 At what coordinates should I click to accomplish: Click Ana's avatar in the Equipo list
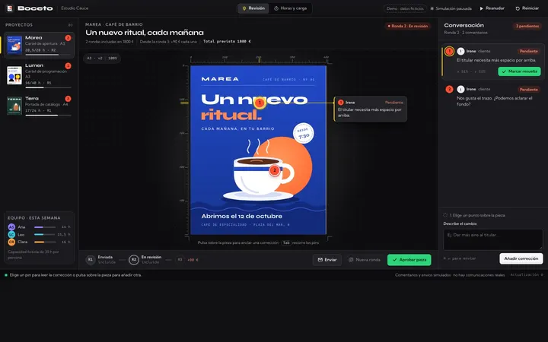click(x=11, y=226)
